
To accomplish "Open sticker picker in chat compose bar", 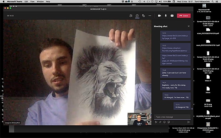I will 169,122.
